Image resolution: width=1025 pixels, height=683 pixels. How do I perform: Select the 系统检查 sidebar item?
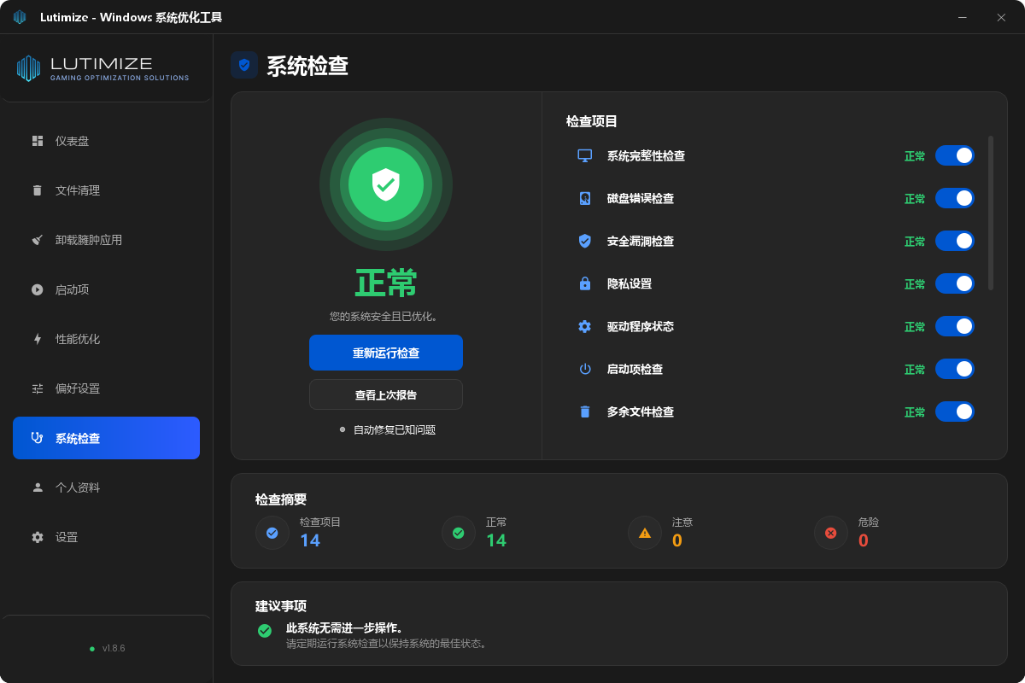click(x=106, y=438)
